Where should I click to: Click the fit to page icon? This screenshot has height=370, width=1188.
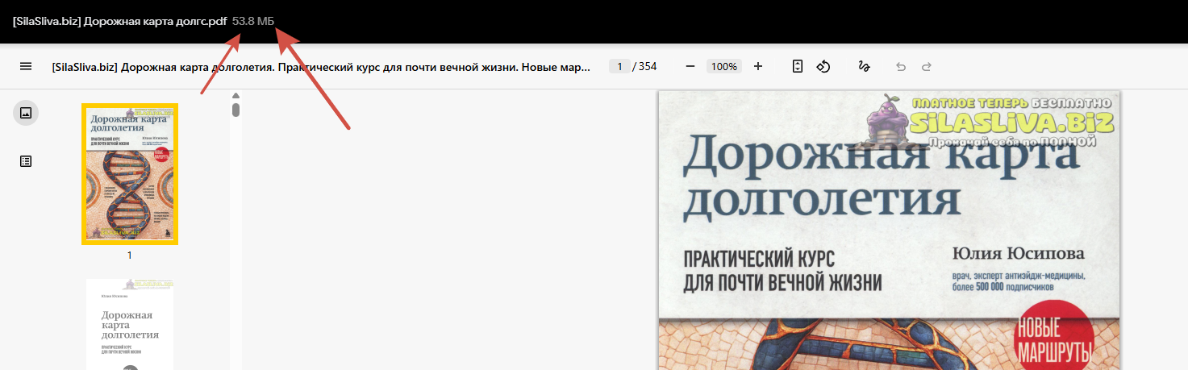coord(798,66)
